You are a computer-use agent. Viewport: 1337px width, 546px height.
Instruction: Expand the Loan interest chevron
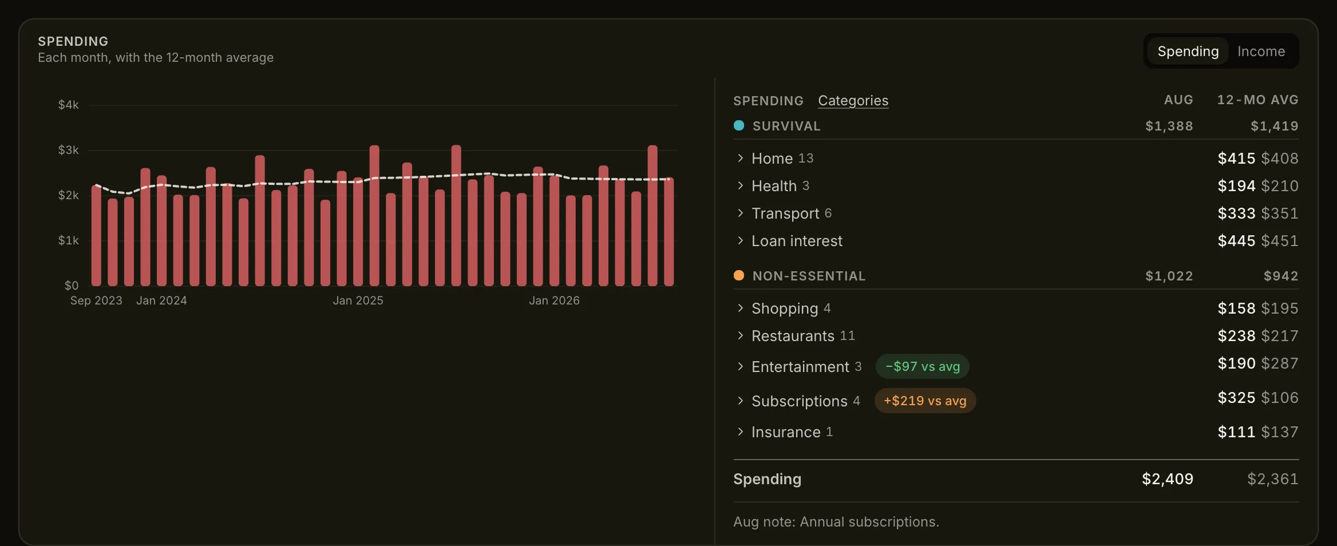coord(740,240)
